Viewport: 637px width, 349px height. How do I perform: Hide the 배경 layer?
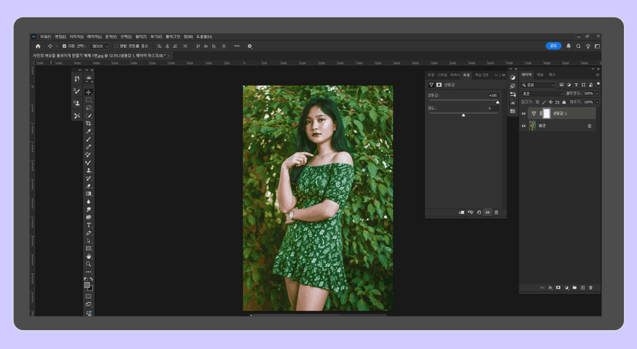pos(524,126)
